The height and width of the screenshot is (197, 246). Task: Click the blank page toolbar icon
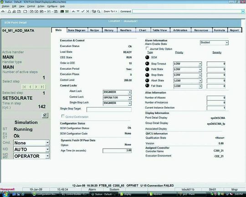click(x=25, y=11)
